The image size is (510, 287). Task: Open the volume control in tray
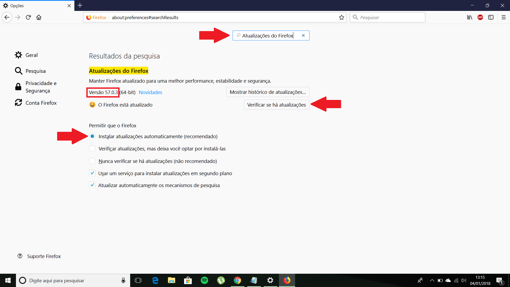tap(464, 280)
